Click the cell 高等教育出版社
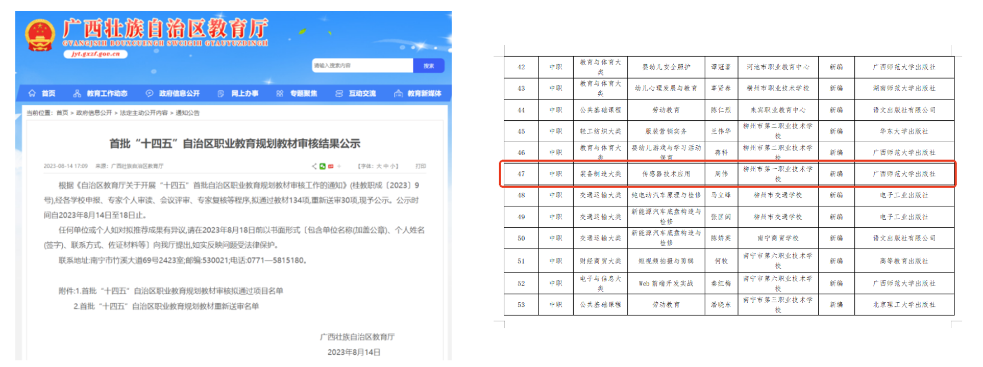Screen dimensions: 983x367 pos(904,261)
